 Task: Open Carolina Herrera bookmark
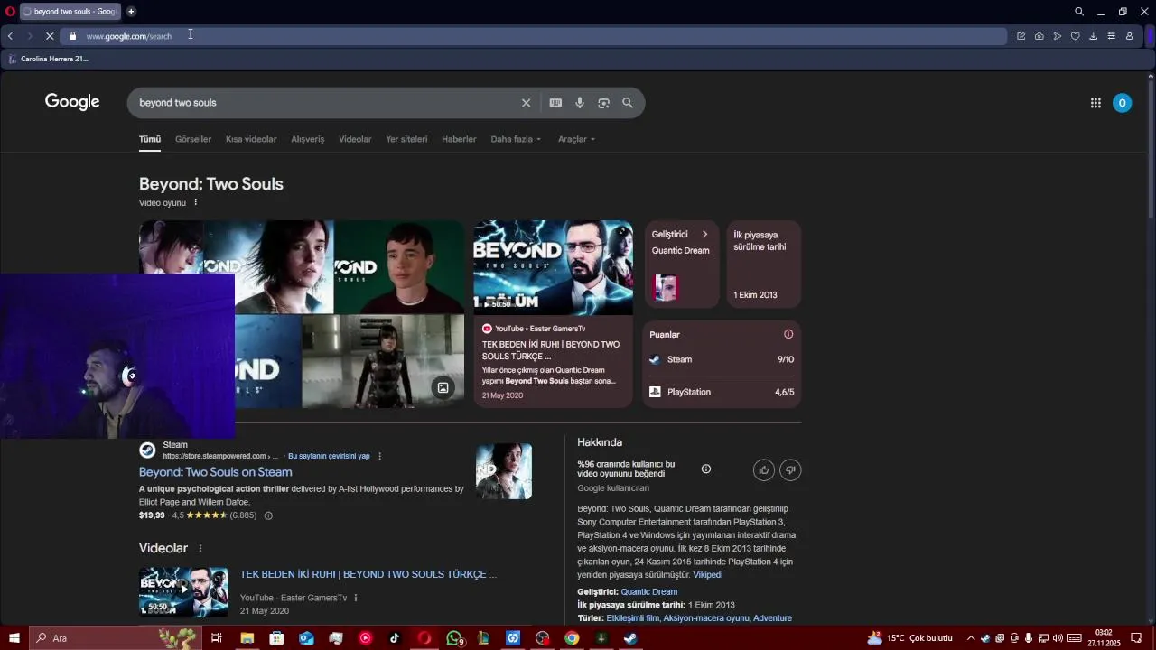pos(49,59)
